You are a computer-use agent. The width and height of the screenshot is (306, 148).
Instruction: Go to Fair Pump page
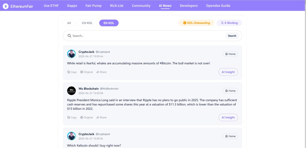pos(94,6)
